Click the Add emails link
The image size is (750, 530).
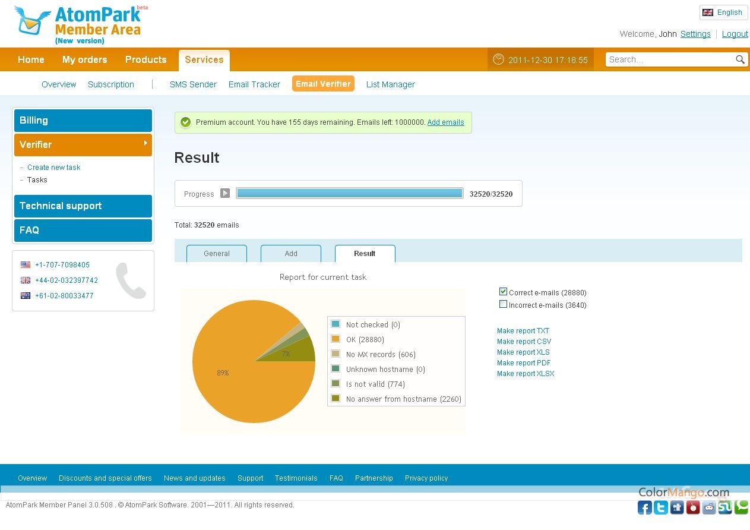[x=445, y=122]
